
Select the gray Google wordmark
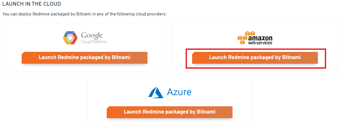tap(92, 36)
